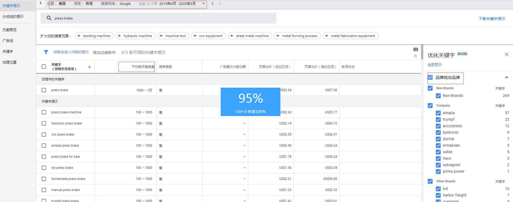Click the show all link in panel
Screen dimensions: 513x202
[435, 65]
